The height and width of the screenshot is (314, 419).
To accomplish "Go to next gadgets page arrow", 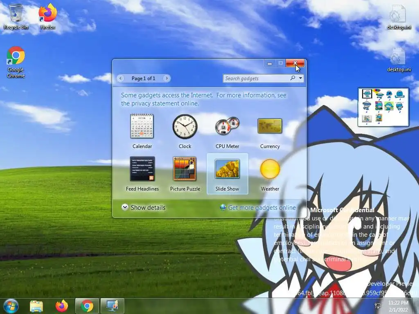I will [x=167, y=78].
